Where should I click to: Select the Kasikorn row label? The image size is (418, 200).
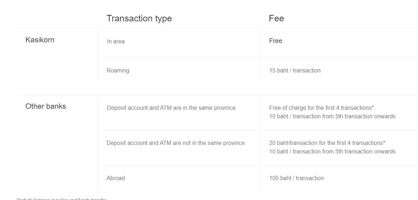coord(40,40)
